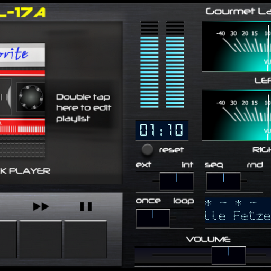This screenshot has width=271, height=271.
Task: Click the 'Double tap here to edit playlist' area
Action: pyautogui.click(x=83, y=107)
